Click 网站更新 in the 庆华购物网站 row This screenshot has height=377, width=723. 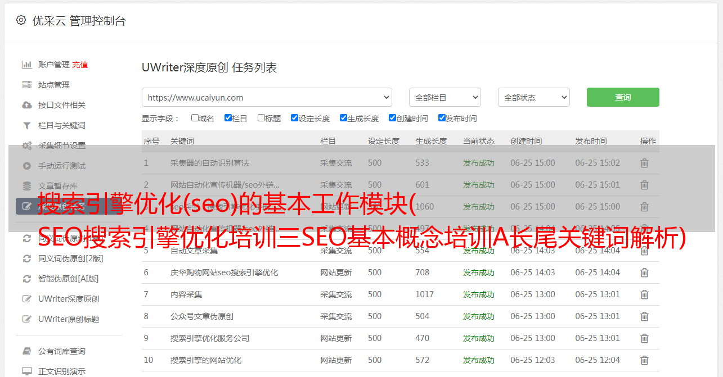pos(336,272)
